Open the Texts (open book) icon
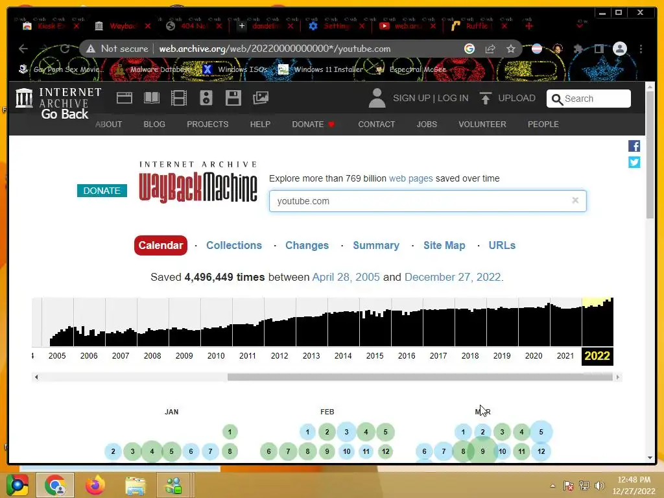The height and width of the screenshot is (498, 664). tap(152, 98)
